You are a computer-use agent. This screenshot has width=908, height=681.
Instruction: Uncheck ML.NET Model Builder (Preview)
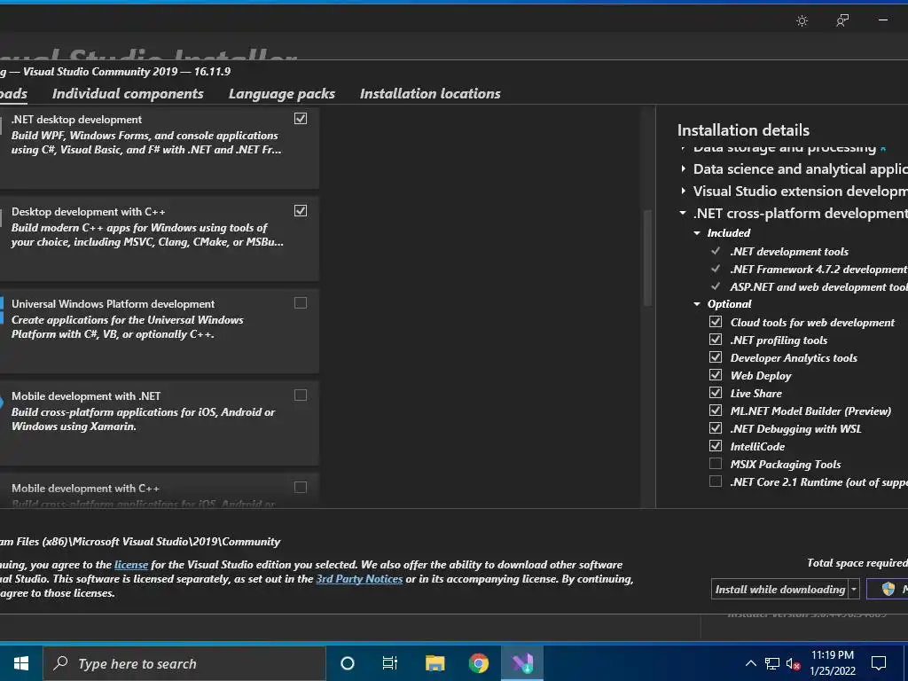[716, 411]
